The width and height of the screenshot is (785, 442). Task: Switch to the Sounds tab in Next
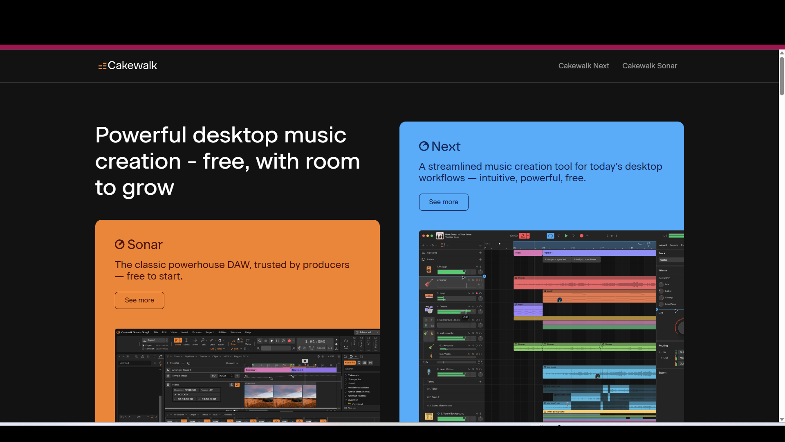pos(674,245)
